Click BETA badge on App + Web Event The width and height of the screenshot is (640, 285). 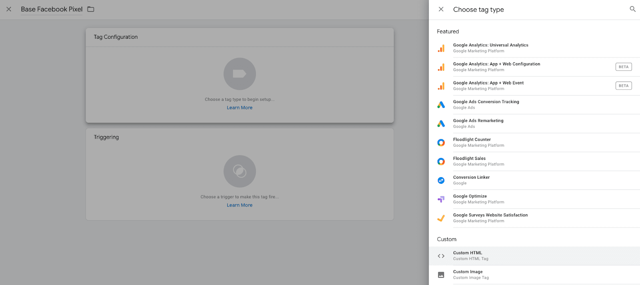(624, 86)
